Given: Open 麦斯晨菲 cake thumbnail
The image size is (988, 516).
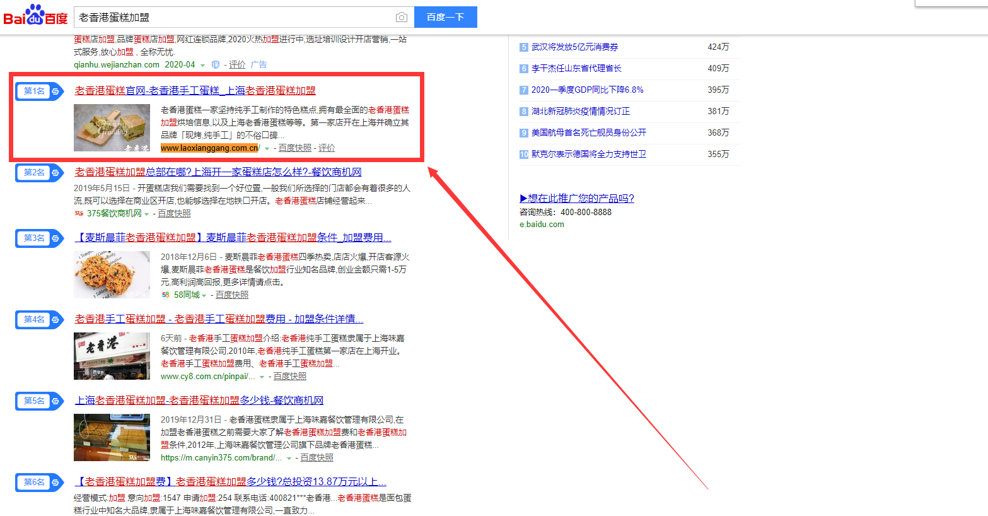Looking at the screenshot, I should coord(112,274).
